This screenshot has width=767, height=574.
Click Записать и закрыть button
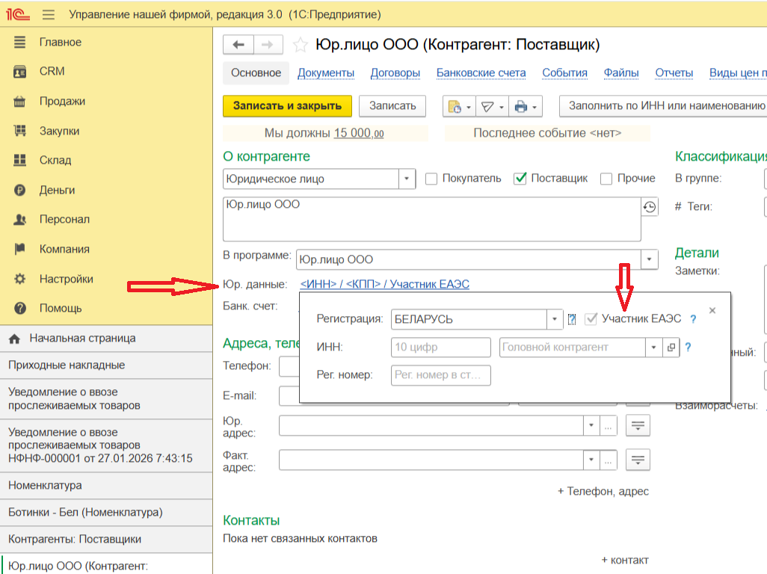(x=287, y=106)
